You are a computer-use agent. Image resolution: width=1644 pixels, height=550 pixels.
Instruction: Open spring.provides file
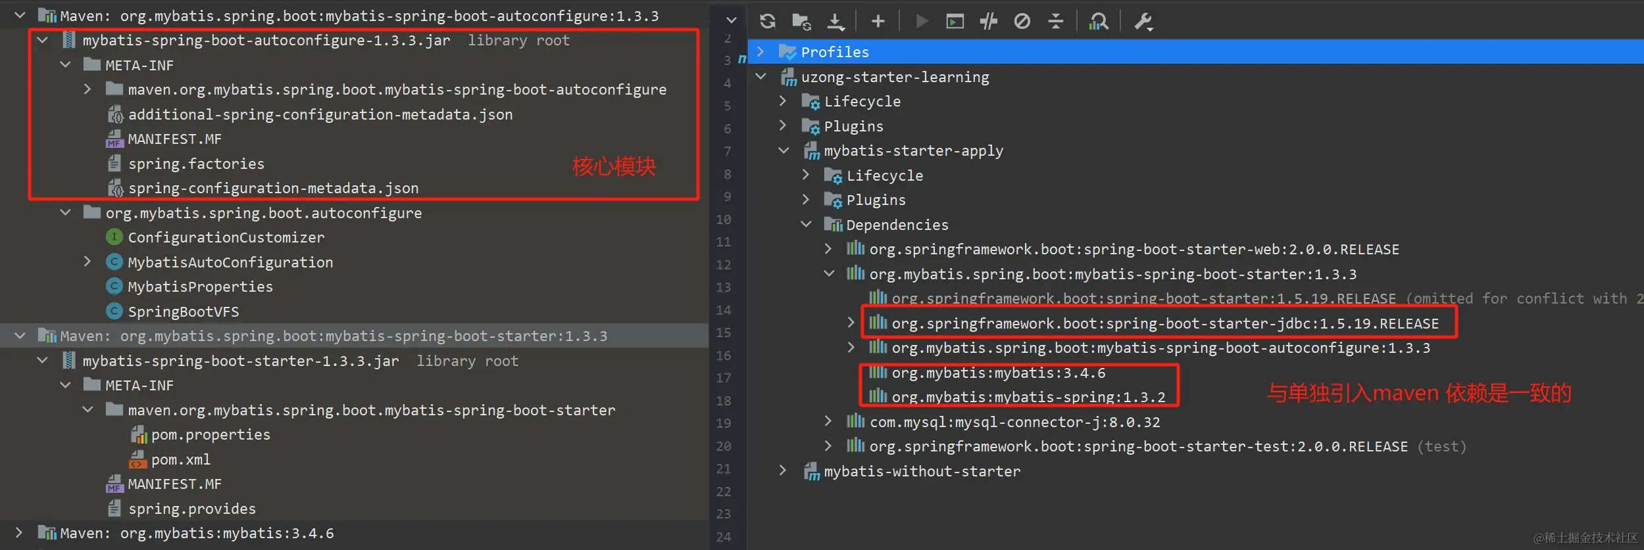pyautogui.click(x=191, y=509)
